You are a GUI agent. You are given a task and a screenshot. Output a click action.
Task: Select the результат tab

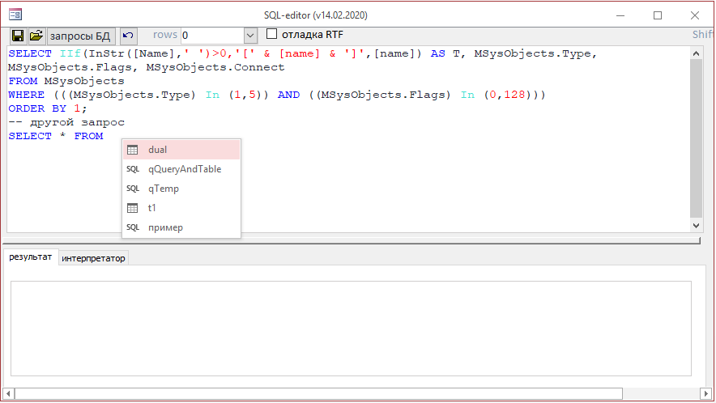(31, 257)
